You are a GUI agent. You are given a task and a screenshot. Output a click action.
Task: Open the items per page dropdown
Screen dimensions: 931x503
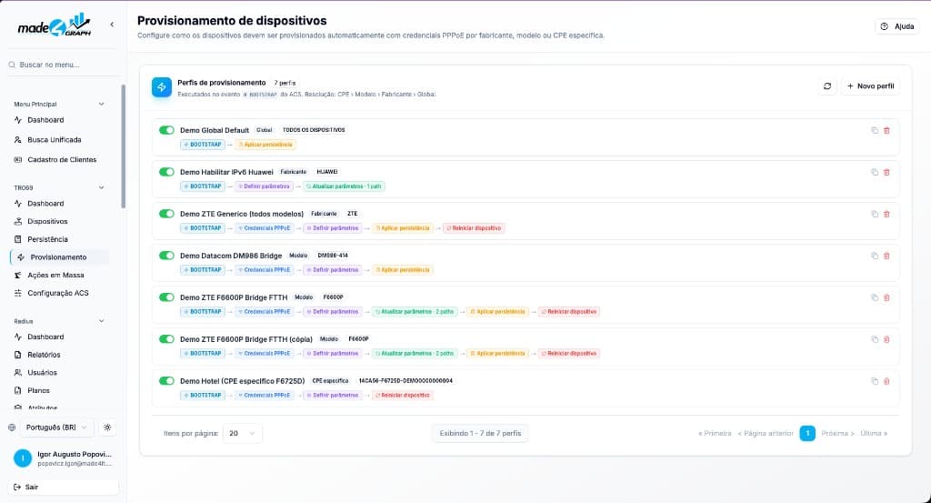point(242,434)
